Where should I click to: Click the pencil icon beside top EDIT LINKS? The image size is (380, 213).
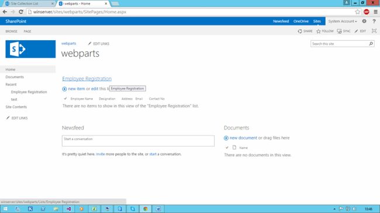click(89, 43)
